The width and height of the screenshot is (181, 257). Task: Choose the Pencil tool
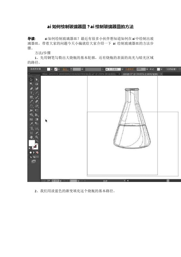31,102
